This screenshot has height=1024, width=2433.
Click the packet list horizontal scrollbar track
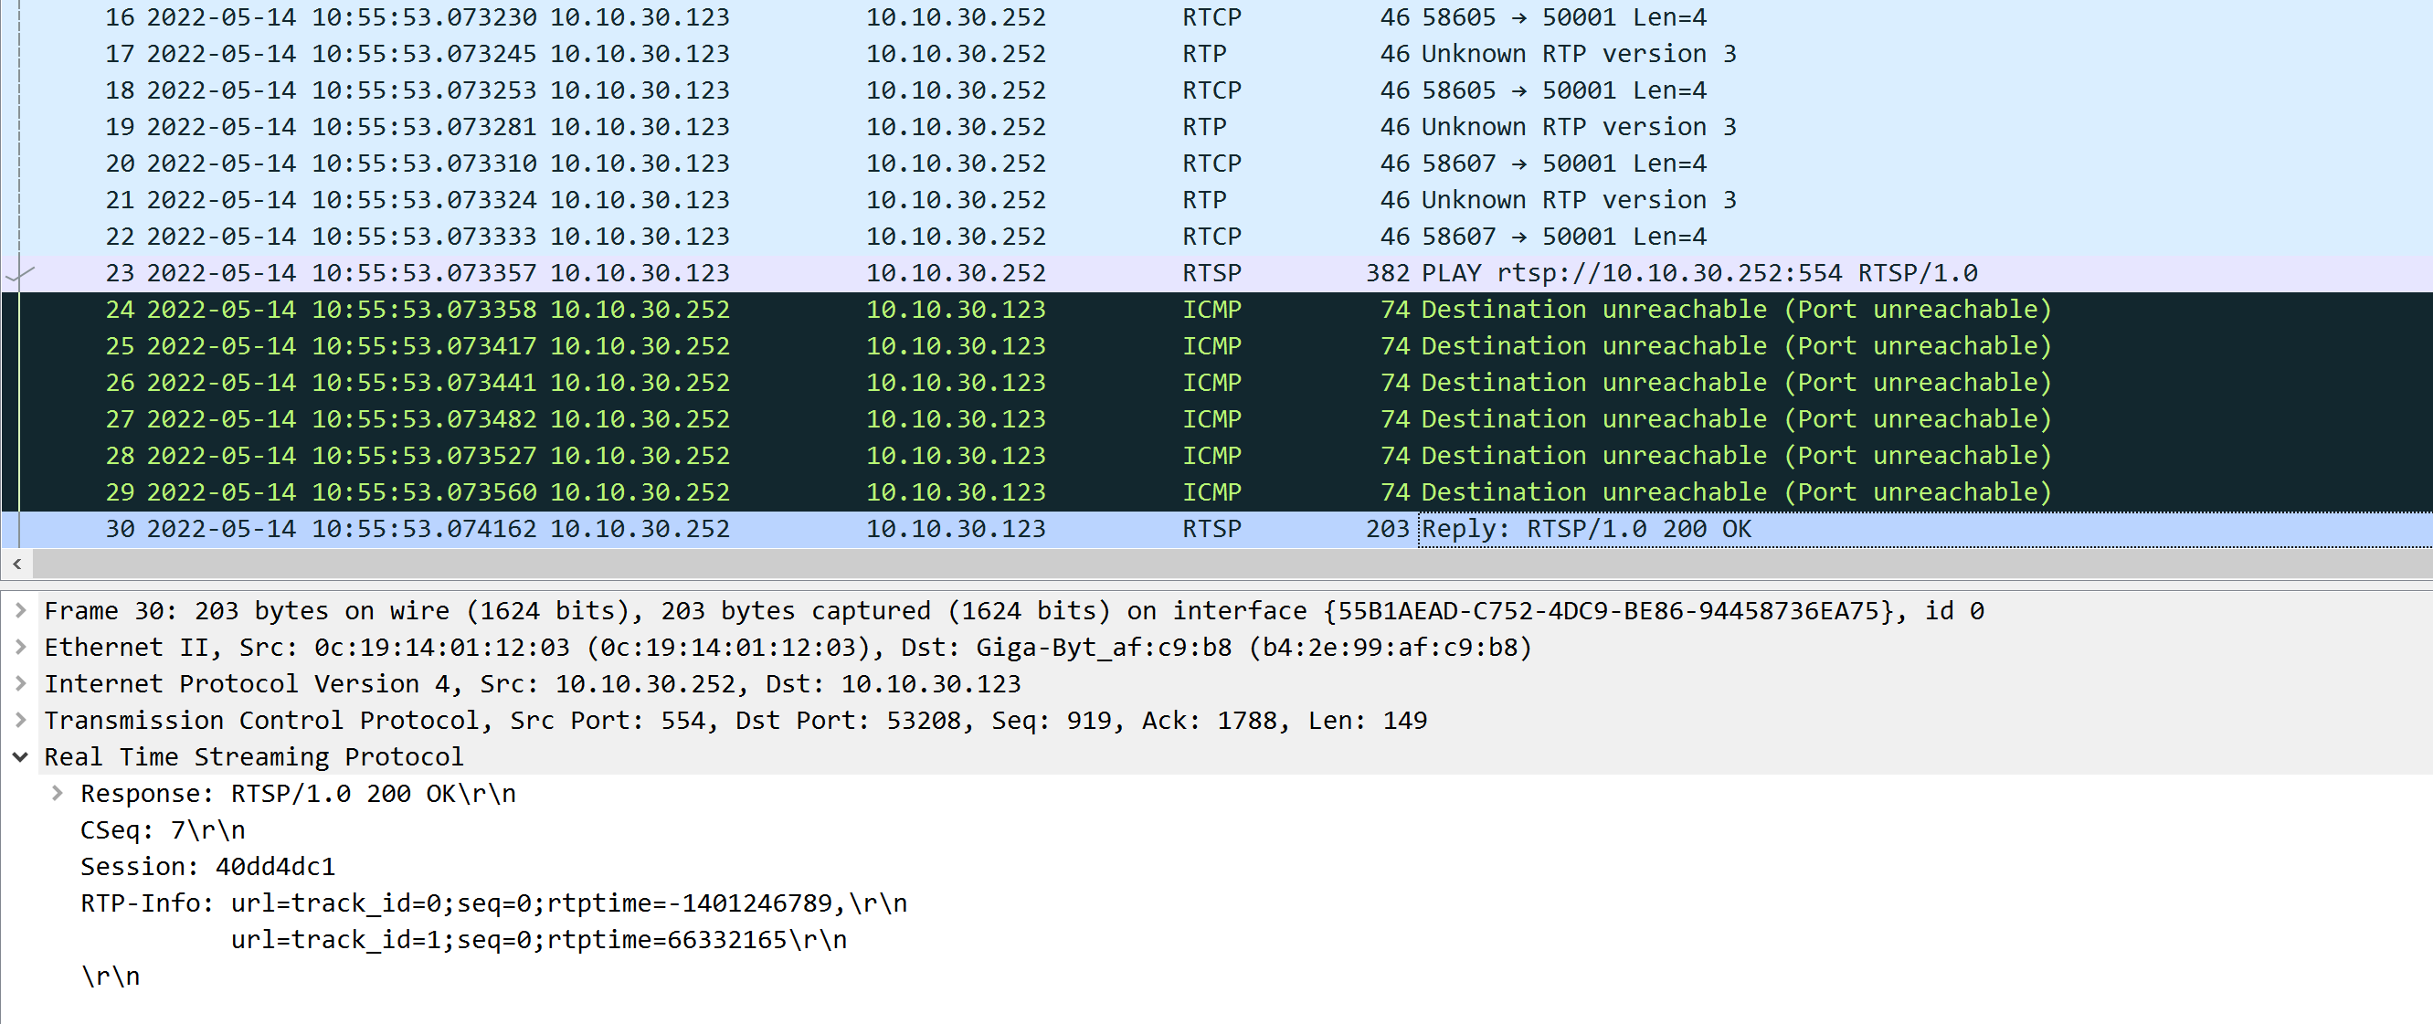coord(1232,564)
